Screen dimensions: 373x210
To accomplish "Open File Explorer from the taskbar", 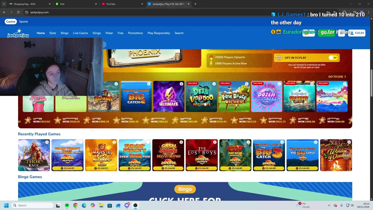I will (x=101, y=205).
